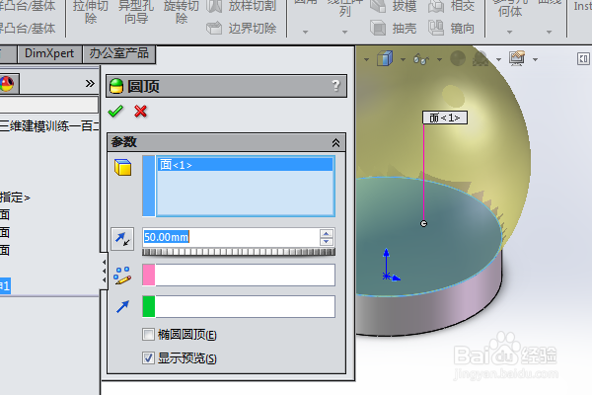Click the edit appearance sphere icon
This screenshot has height=395, width=592.
pos(458,58)
